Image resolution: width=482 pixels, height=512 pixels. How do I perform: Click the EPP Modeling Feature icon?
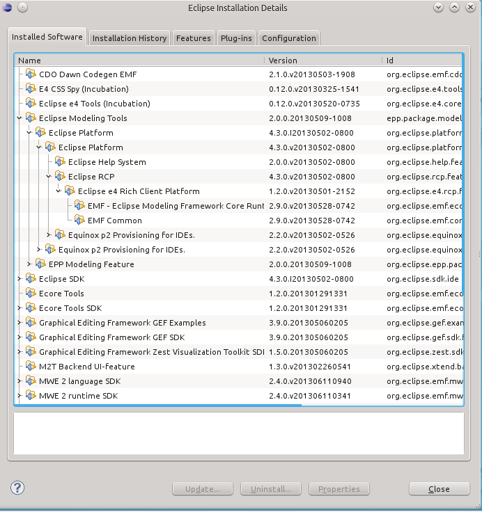pos(40,264)
